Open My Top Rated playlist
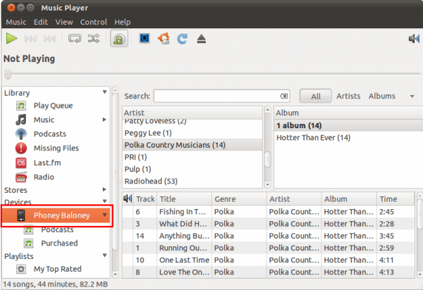This screenshot has width=423, height=290. pos(58,269)
